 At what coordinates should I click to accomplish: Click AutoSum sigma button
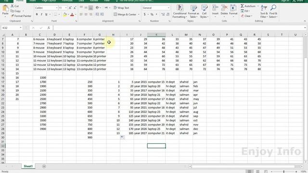pyautogui.click(x=248, y=6)
